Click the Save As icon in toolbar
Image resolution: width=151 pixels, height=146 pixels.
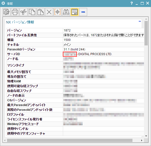click(x=7, y=12)
